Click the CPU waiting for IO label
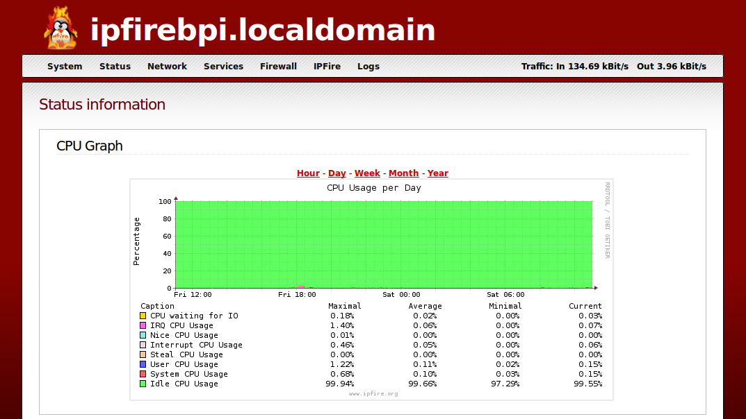The image size is (746, 419). coord(194,316)
